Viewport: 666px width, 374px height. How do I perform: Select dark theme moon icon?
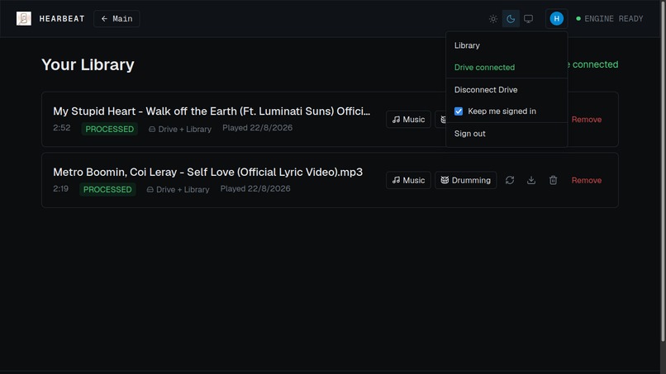(511, 19)
